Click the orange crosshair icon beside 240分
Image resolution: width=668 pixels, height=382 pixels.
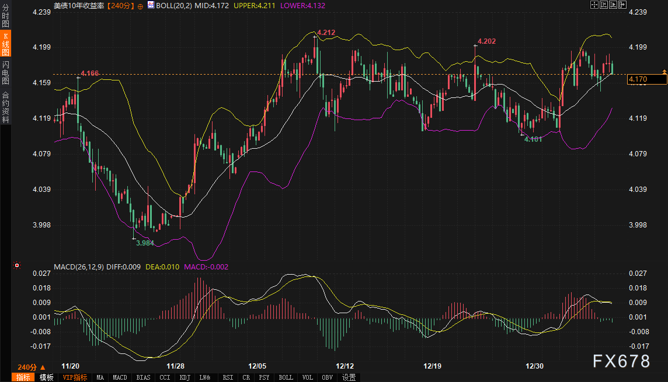(x=140, y=6)
